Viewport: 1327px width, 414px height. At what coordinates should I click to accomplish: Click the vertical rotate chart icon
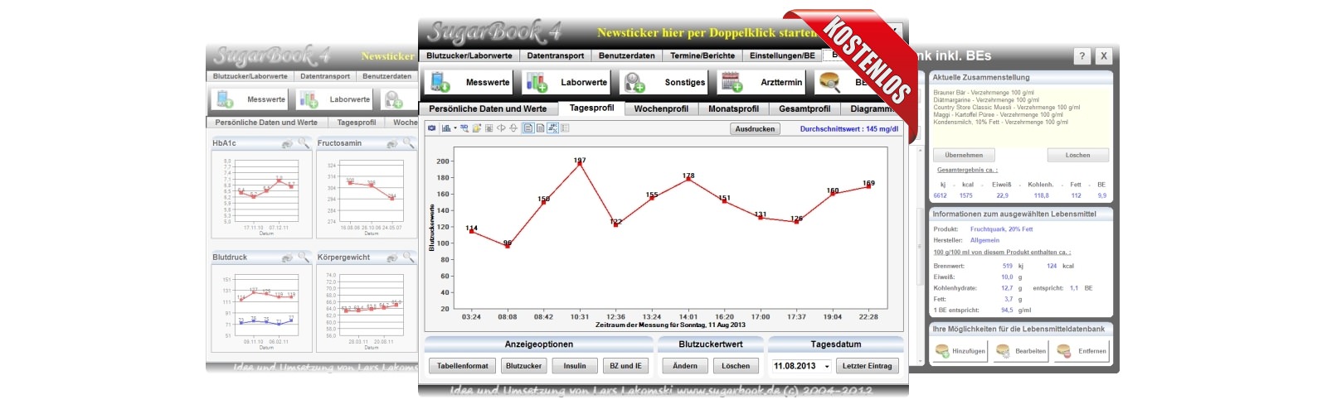pyautogui.click(x=513, y=128)
